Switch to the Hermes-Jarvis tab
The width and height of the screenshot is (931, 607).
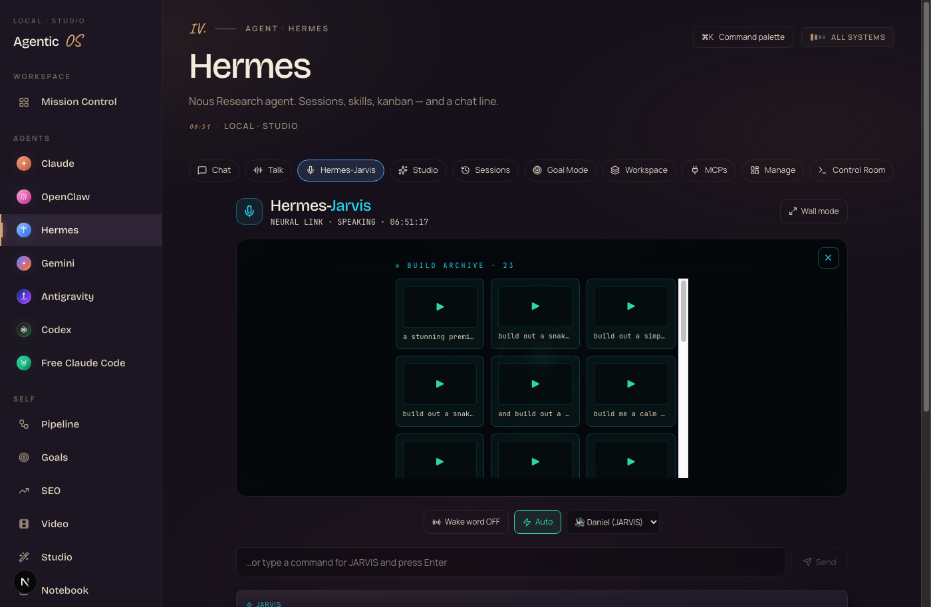340,170
